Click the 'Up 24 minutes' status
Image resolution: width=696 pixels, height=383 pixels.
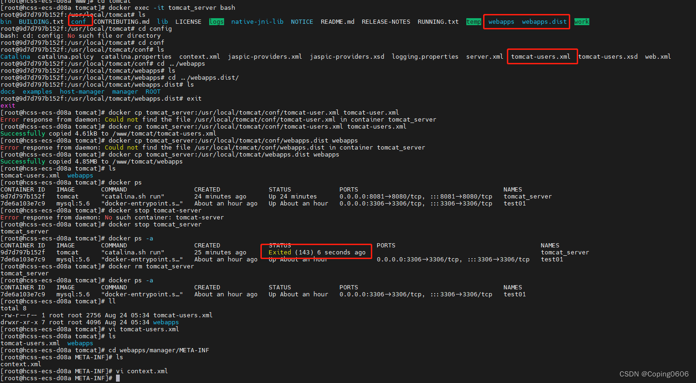click(293, 197)
